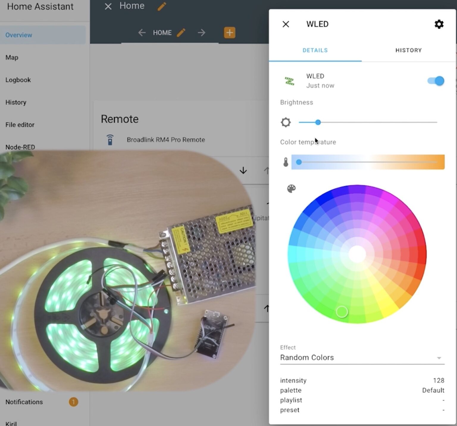Screen dimensions: 457x426
Task: Switch to the HISTORY tab
Action: [x=408, y=50]
